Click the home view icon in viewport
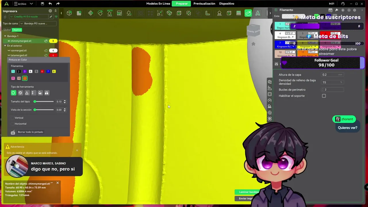Screen dimensions: 368x207 pyautogui.click(x=253, y=44)
